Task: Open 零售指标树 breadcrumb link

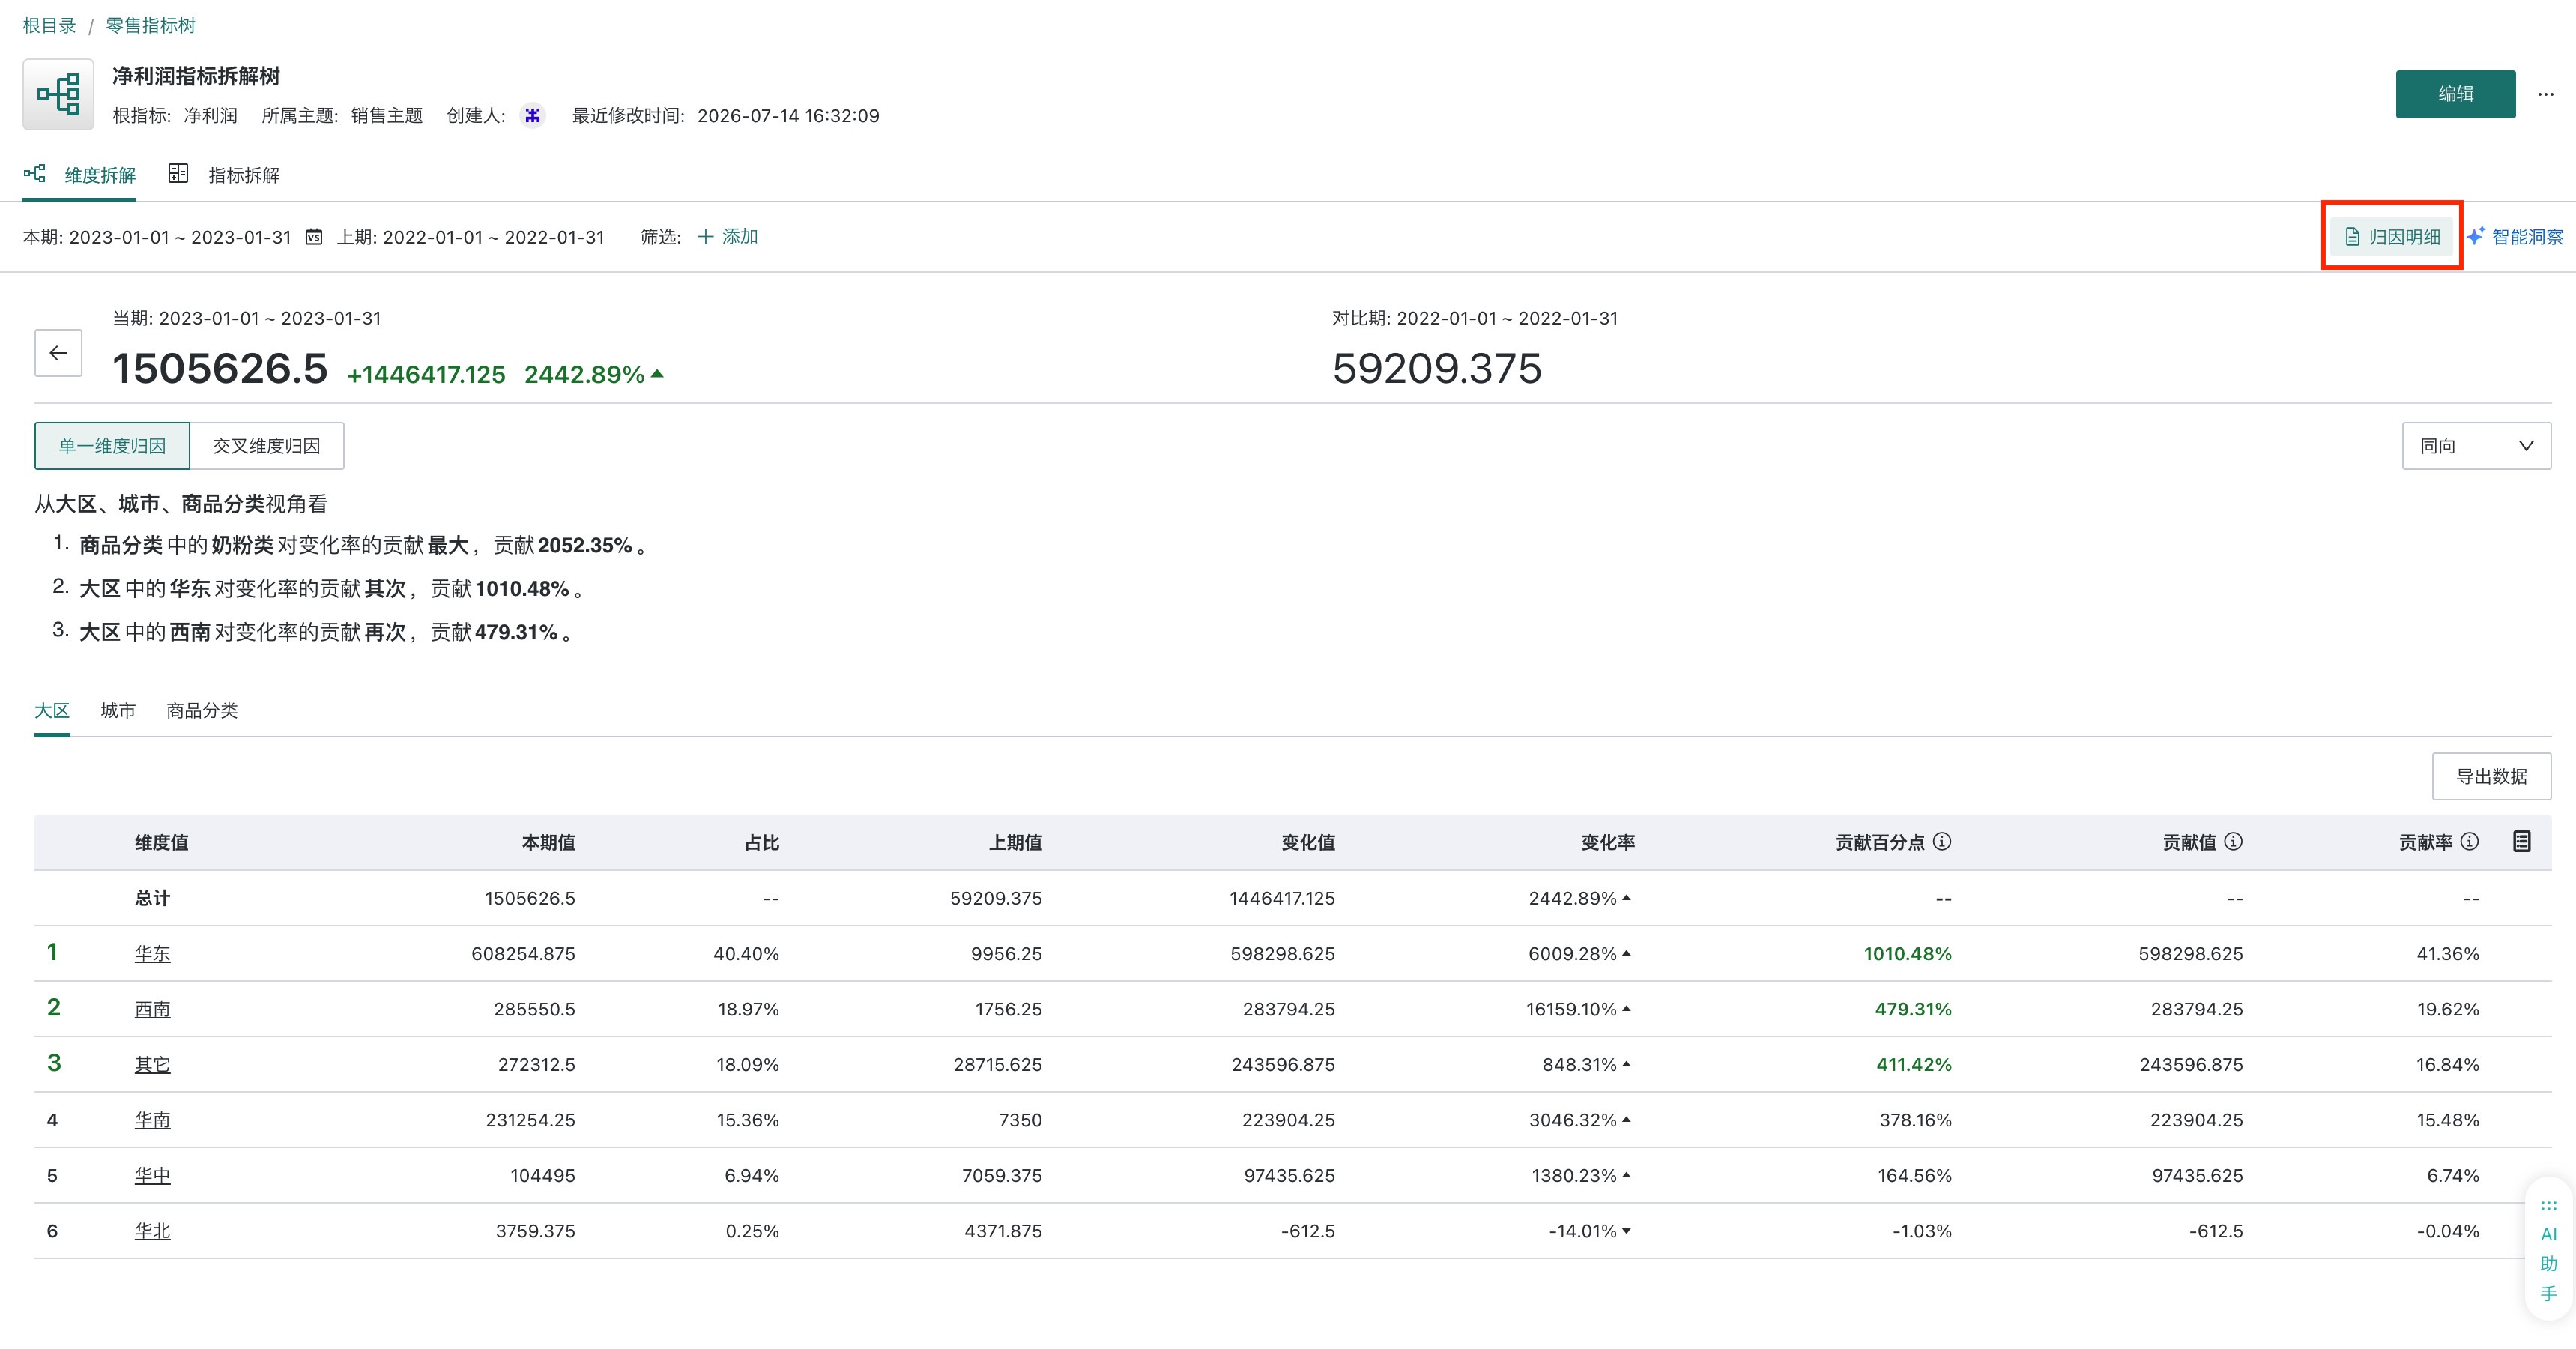Action: click(151, 26)
